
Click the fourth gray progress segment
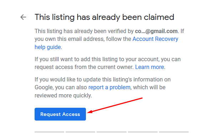(143, 132)
